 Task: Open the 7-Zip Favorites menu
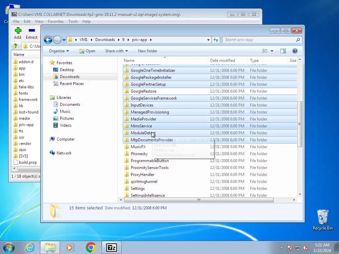(56, 21)
